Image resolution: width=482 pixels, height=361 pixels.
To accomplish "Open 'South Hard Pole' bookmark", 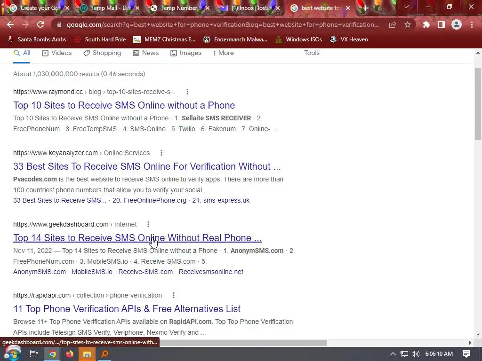I will tap(101, 39).
